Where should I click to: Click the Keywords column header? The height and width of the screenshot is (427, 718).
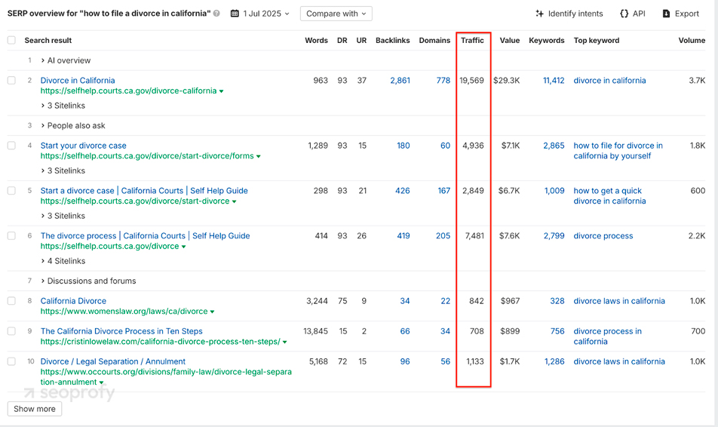coord(546,40)
